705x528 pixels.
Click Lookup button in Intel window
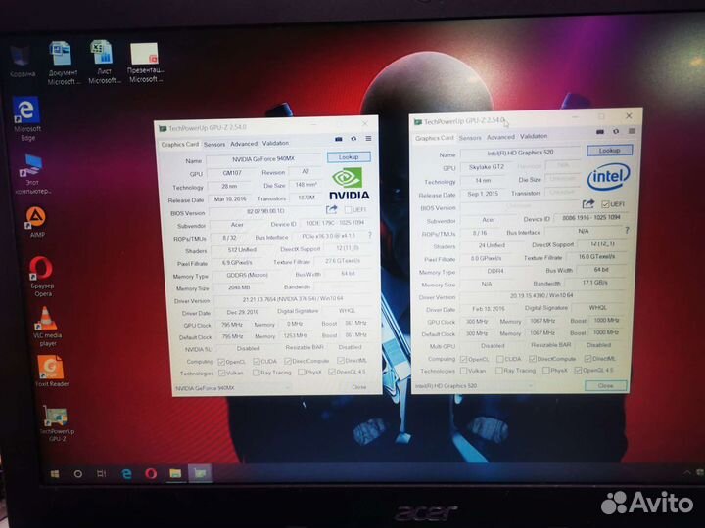tap(610, 151)
